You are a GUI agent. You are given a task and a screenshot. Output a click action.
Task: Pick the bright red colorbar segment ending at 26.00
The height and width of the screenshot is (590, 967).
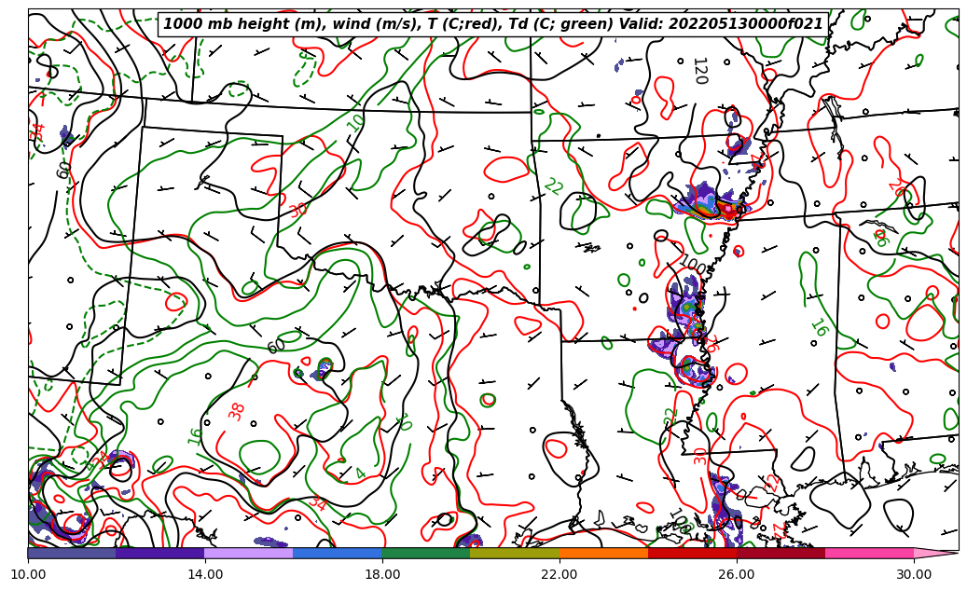pyautogui.click(x=692, y=553)
